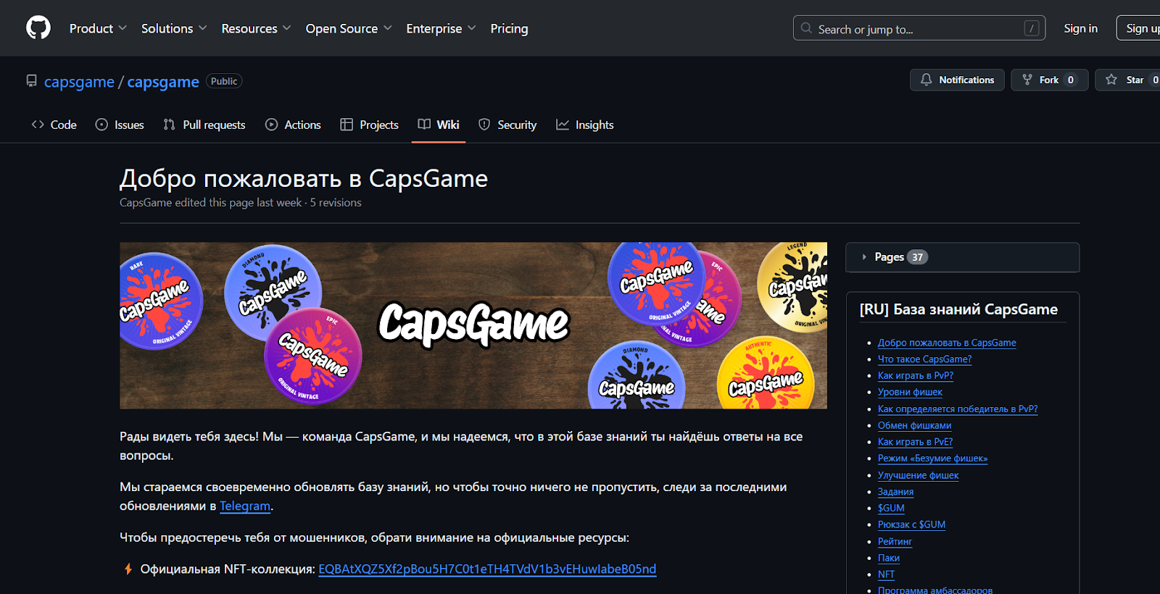This screenshot has height=594, width=1160.
Task: Click the Insights graph icon
Action: pos(563,125)
